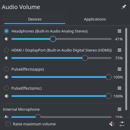Open hamburger menu for PulseEffects(apps)
130x130 pixels.
119,69
